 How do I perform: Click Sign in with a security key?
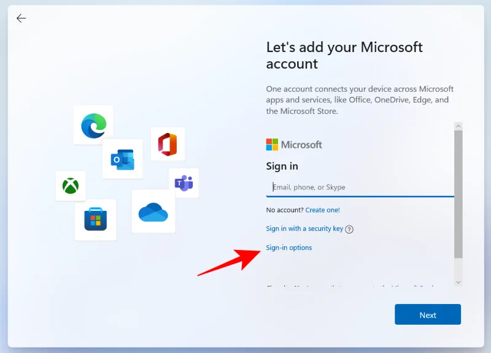(305, 228)
